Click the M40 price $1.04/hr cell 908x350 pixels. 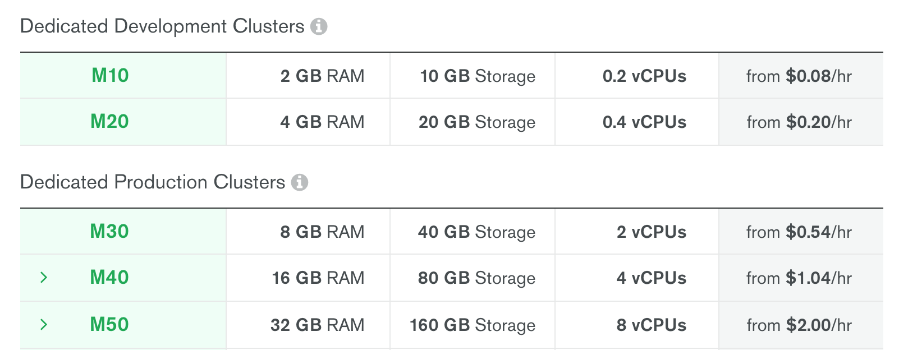[799, 278]
